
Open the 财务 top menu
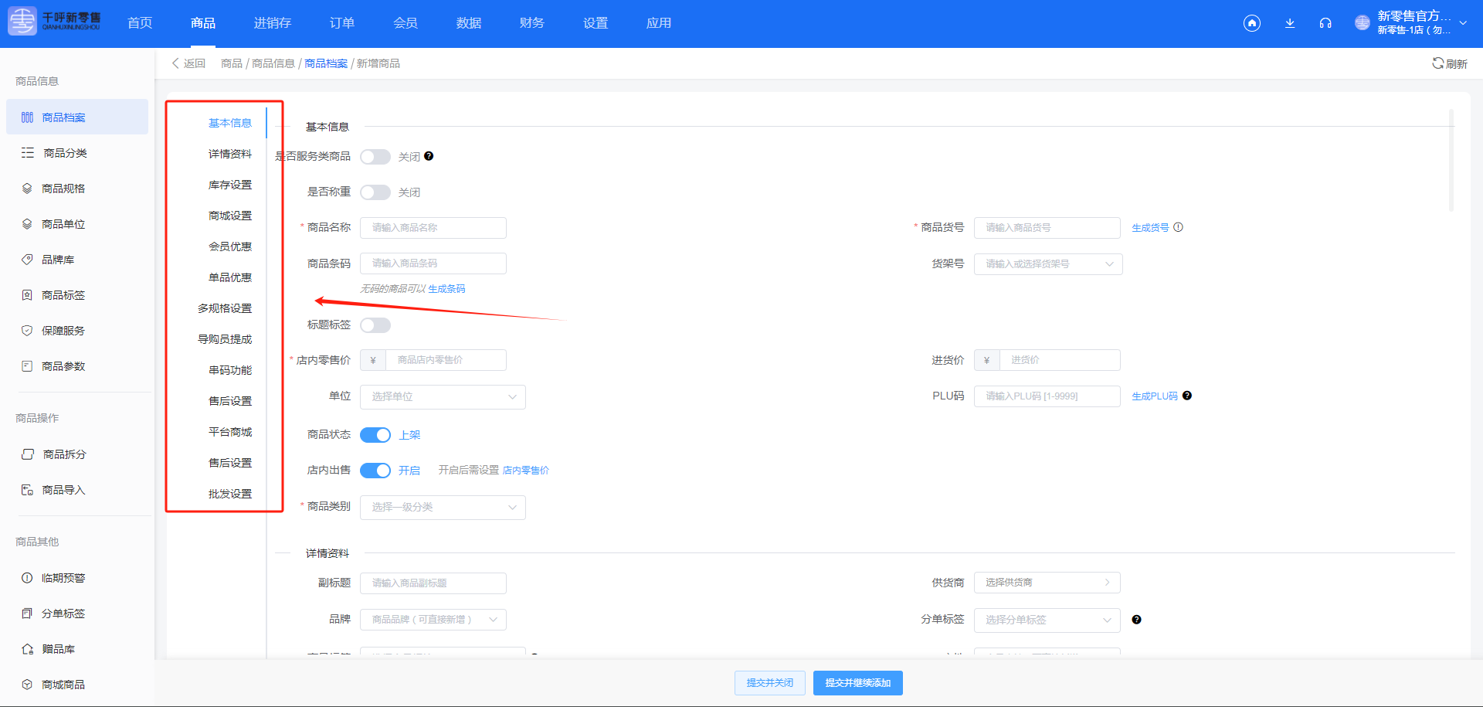click(x=532, y=23)
